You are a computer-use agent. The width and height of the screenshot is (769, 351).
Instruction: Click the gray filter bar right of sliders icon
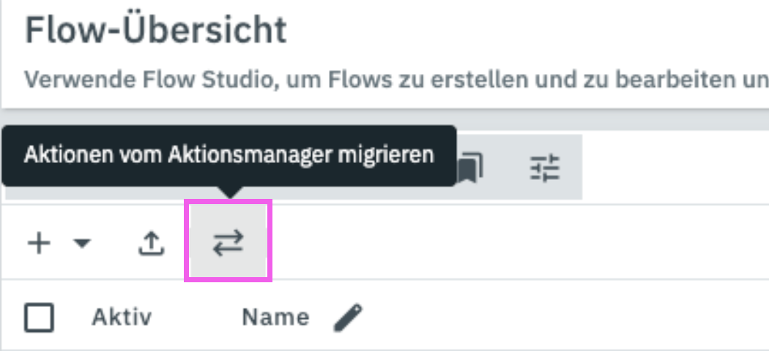coord(572,170)
